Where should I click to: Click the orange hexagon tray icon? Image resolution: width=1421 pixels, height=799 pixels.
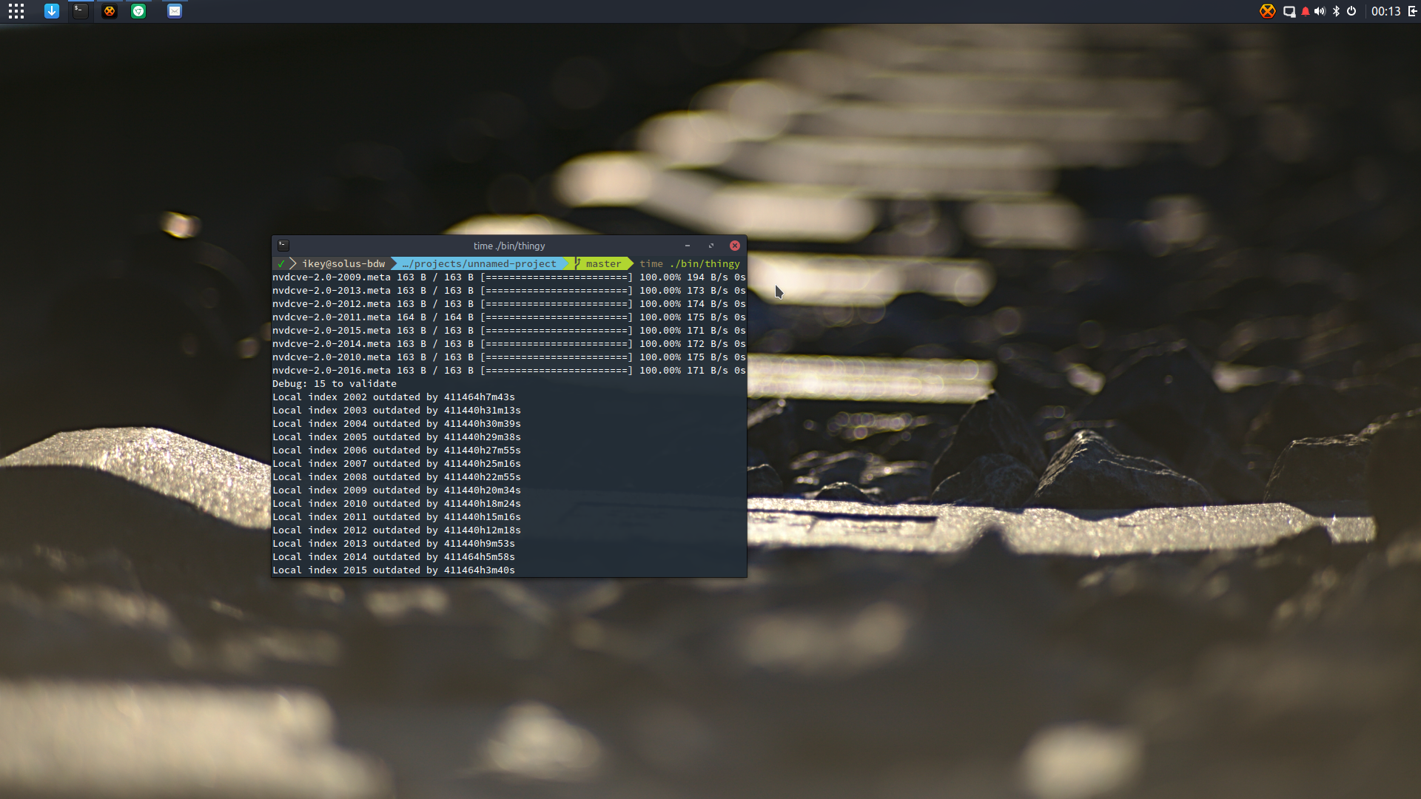1268,11
